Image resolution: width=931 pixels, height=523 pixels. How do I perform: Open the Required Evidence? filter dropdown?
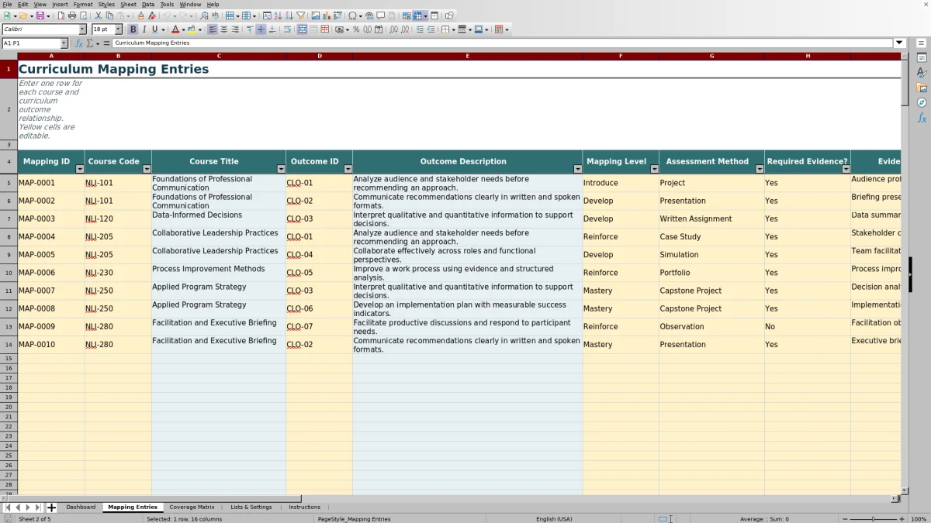[x=846, y=169]
